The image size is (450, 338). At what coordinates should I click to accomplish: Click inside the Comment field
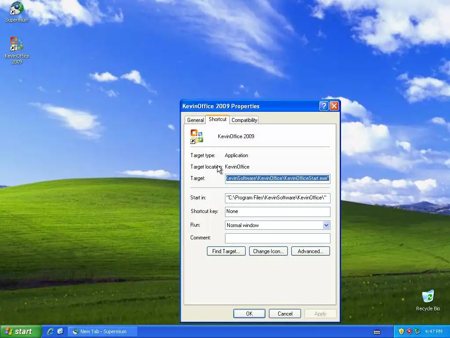tap(278, 238)
